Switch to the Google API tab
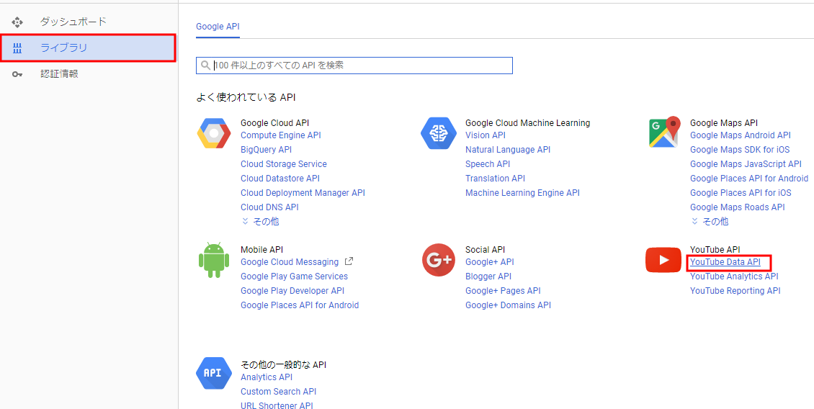814x409 pixels. (x=218, y=27)
